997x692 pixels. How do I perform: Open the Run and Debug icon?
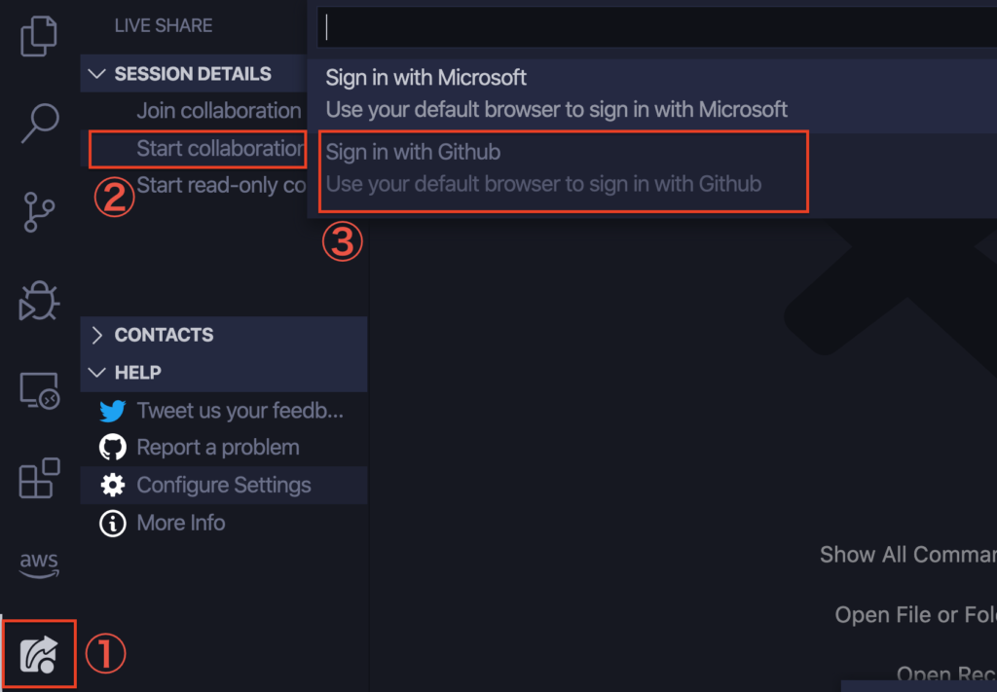(40, 302)
